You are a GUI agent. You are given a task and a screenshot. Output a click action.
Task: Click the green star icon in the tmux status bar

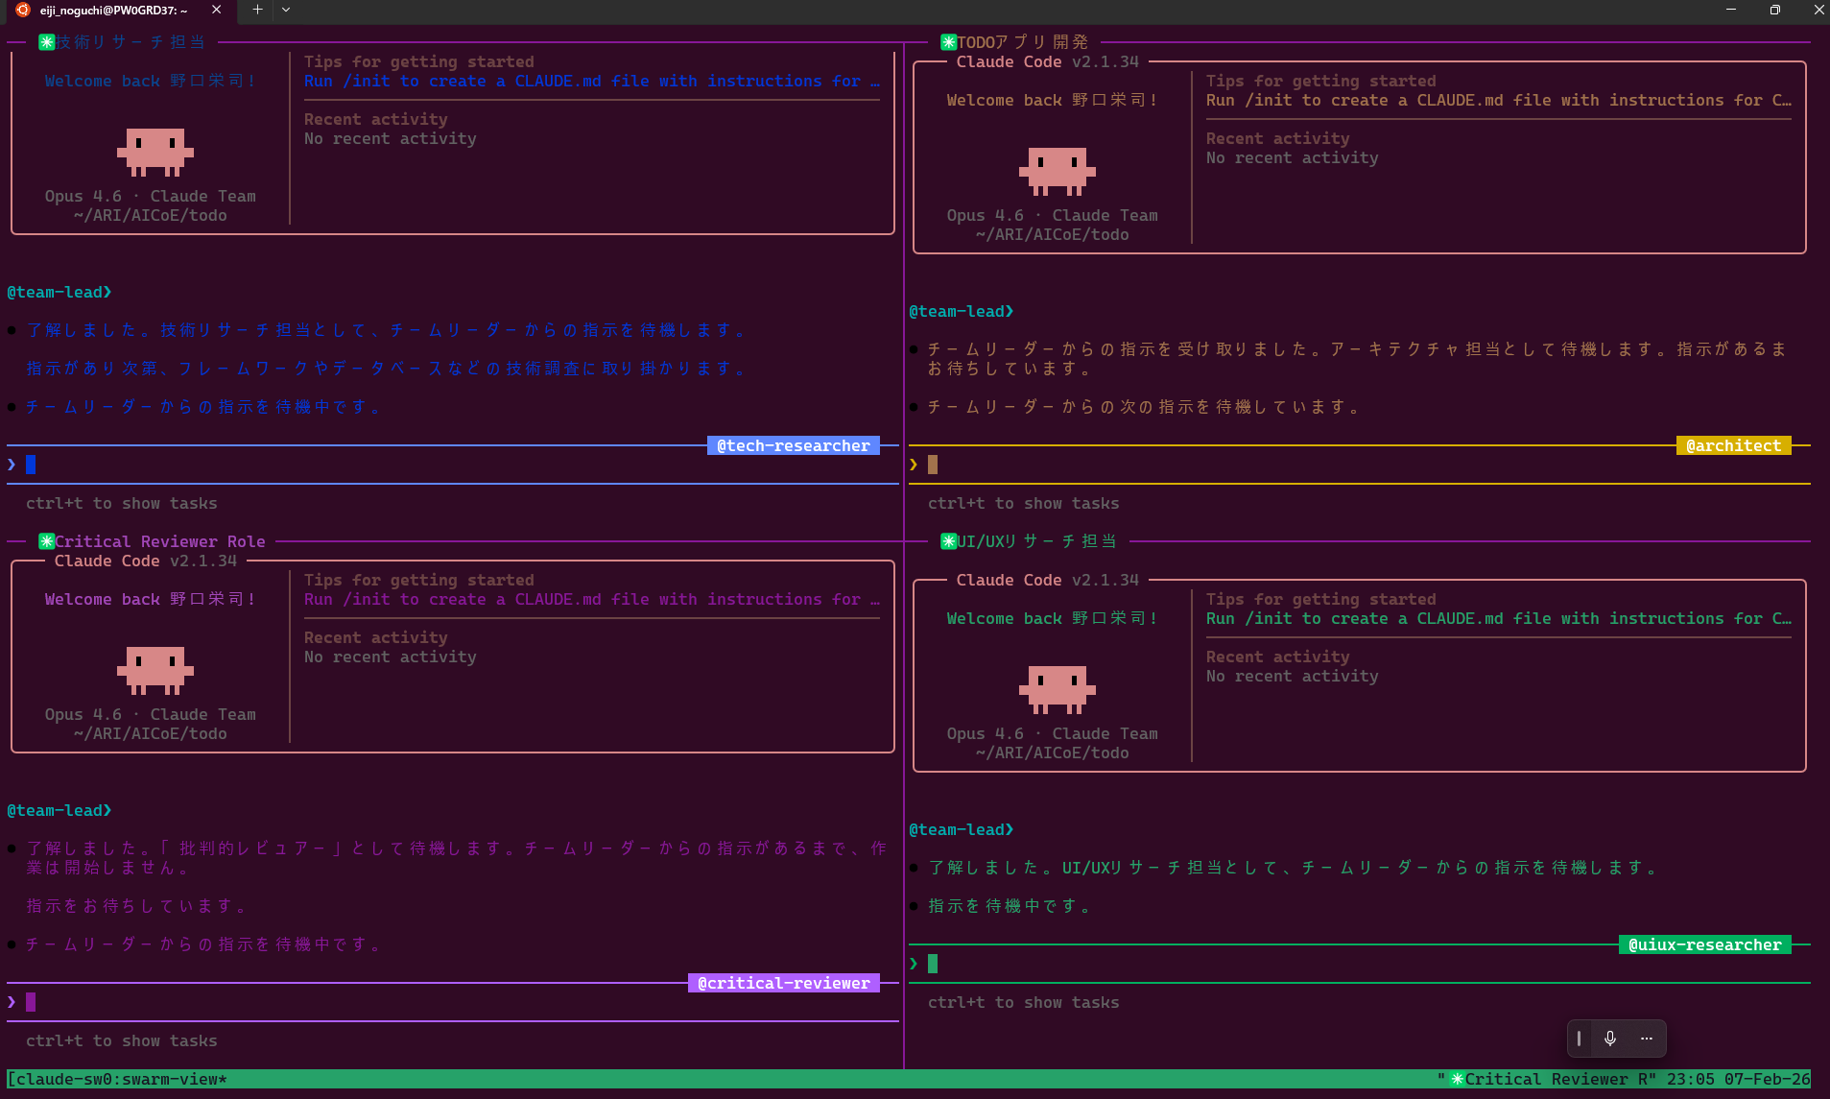coord(1457,1079)
